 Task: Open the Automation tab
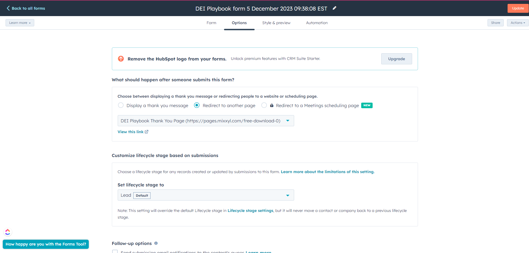(x=317, y=23)
